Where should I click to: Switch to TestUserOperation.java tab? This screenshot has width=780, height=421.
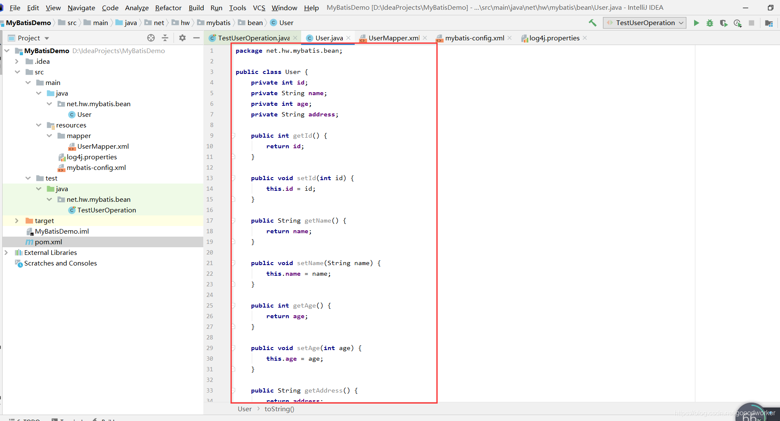point(253,38)
